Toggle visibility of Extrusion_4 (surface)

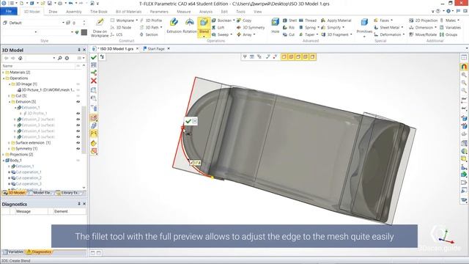(78, 131)
